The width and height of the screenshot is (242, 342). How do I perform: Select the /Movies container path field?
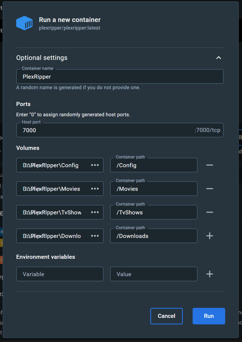pos(154,189)
